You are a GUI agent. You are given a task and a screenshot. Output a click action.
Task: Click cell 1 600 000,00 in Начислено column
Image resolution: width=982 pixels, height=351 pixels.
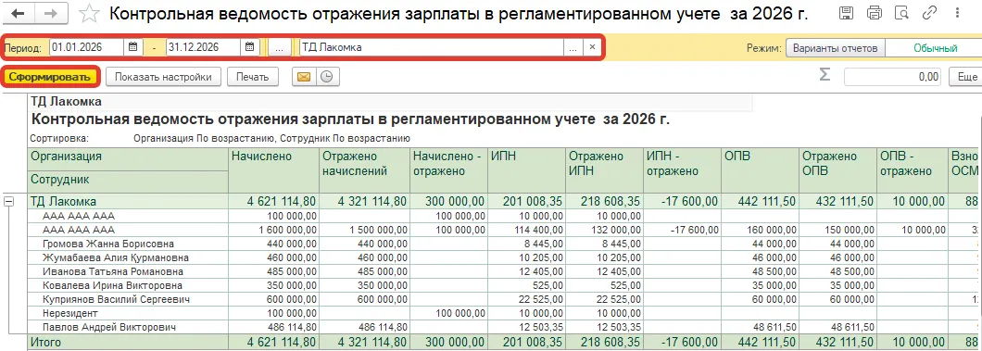point(273,230)
